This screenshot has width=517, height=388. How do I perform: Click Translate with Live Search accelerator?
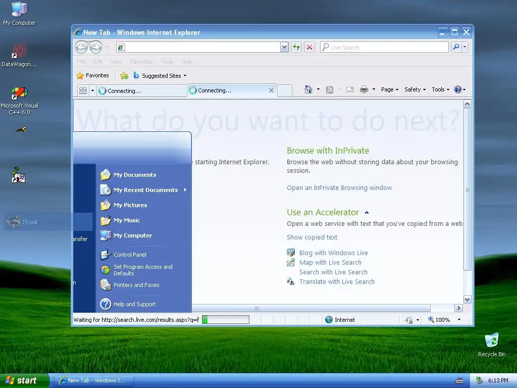[337, 281]
